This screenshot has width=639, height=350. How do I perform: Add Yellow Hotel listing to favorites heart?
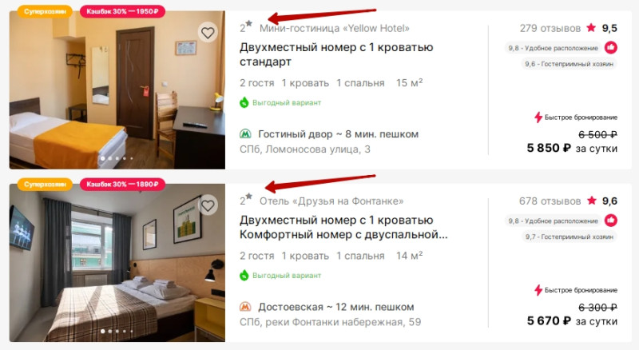point(208,33)
